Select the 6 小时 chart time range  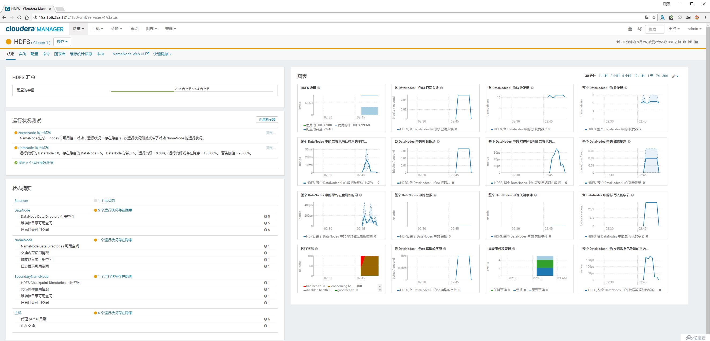point(627,76)
